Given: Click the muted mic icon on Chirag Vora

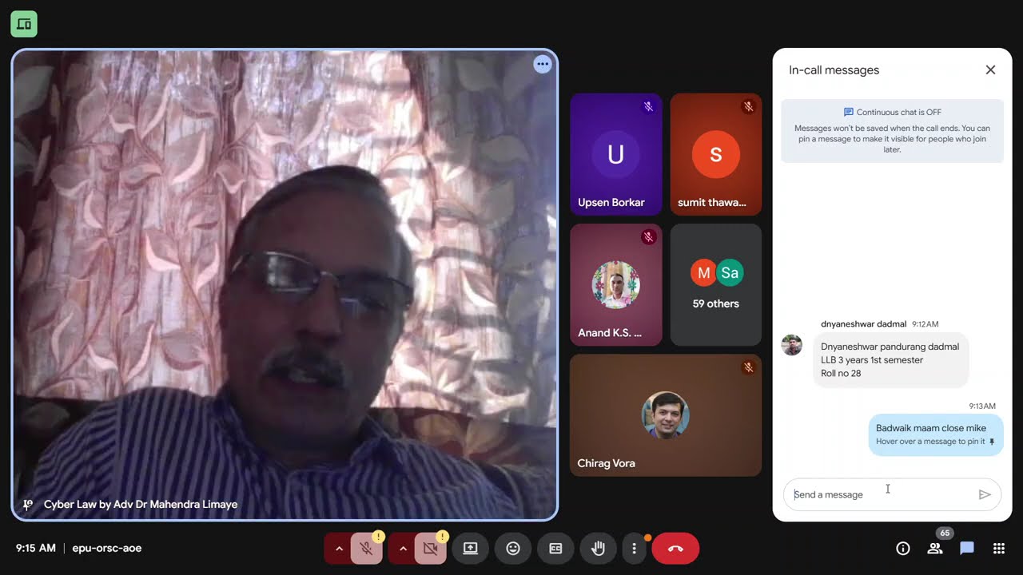Looking at the screenshot, I should [748, 367].
